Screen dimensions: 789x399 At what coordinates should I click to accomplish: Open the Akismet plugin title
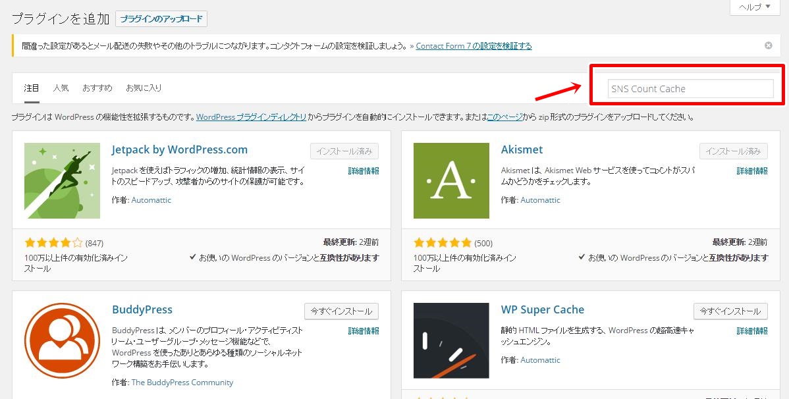[522, 150]
